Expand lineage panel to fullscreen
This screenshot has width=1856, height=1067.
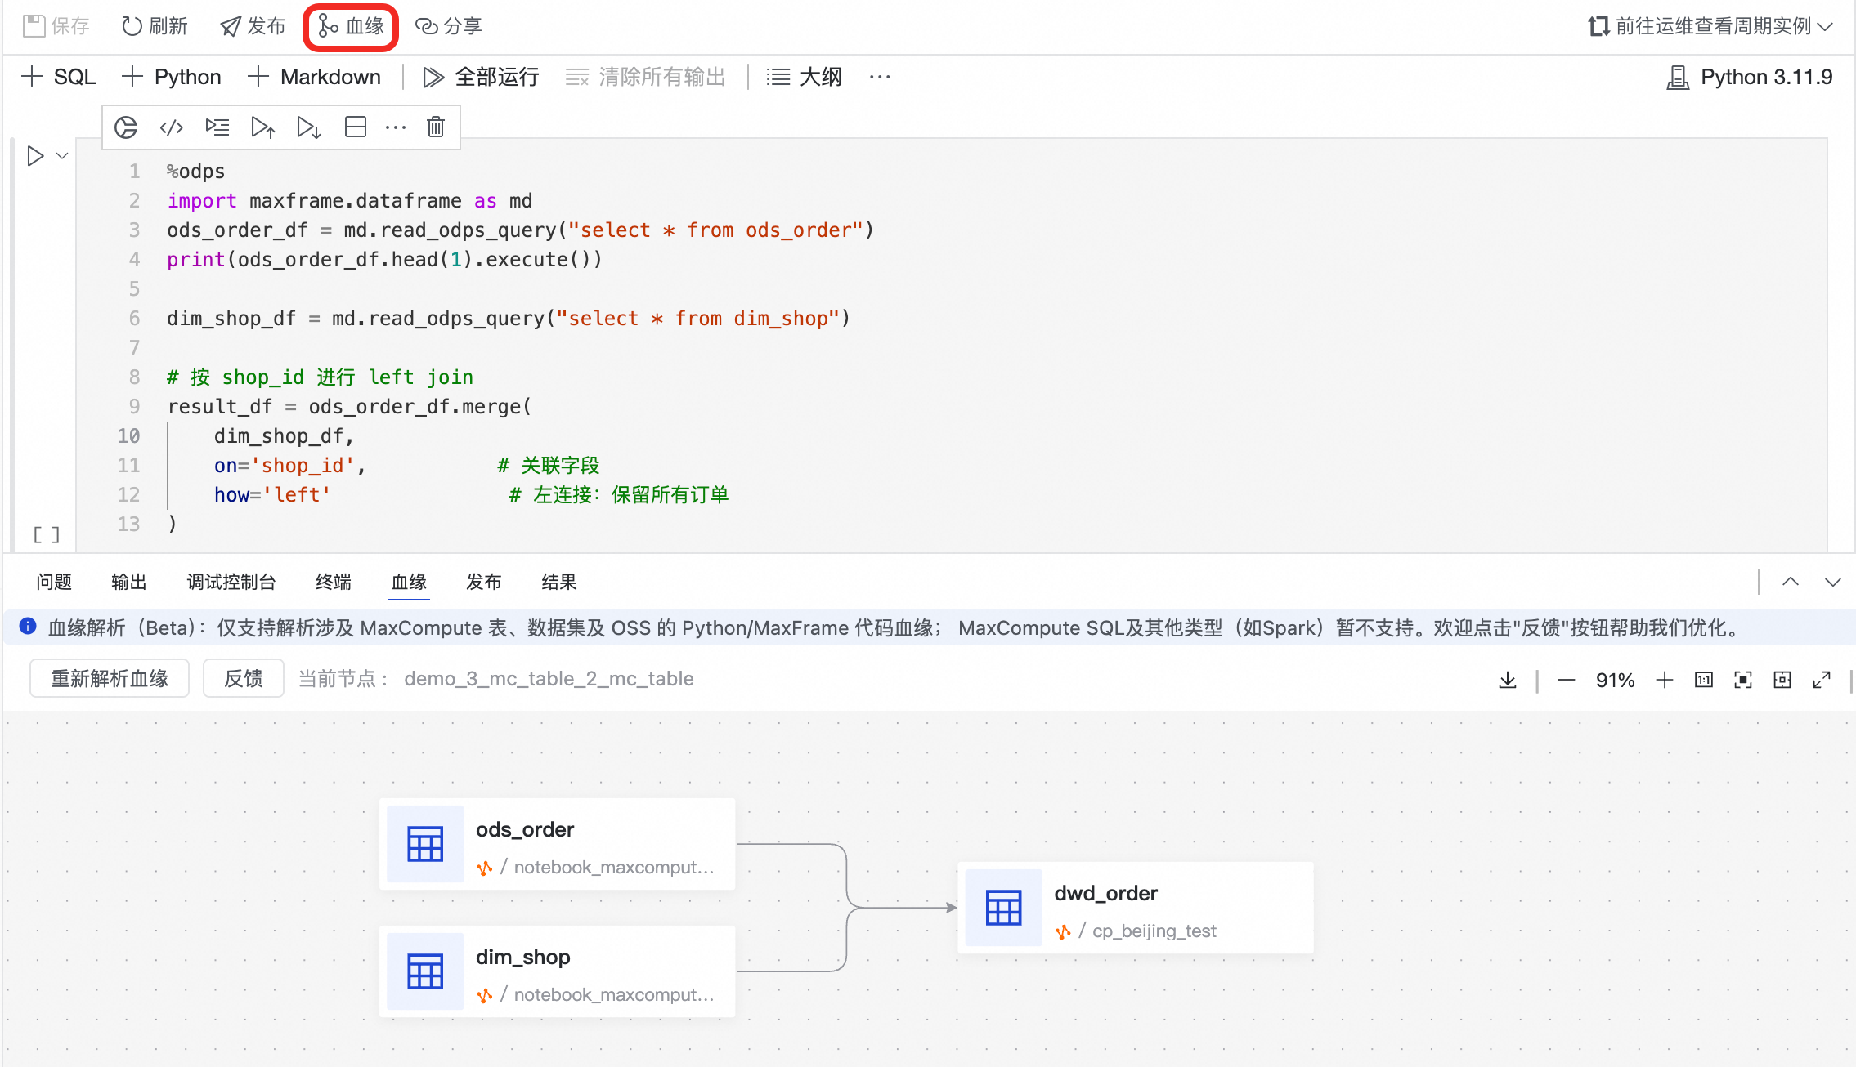(1821, 680)
